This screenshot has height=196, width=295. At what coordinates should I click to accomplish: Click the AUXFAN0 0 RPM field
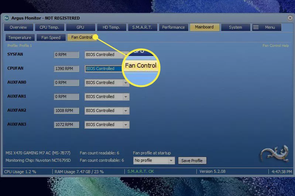coord(66,83)
